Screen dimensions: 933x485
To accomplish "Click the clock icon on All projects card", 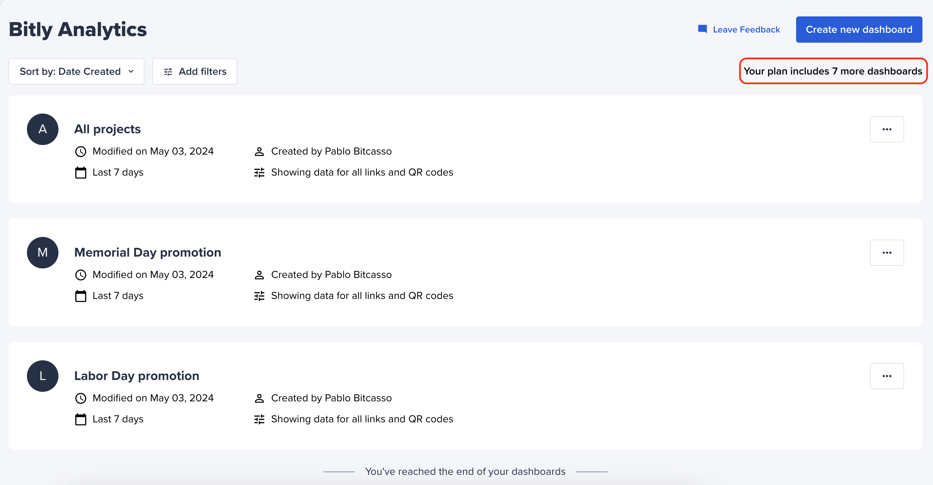I will (80, 151).
